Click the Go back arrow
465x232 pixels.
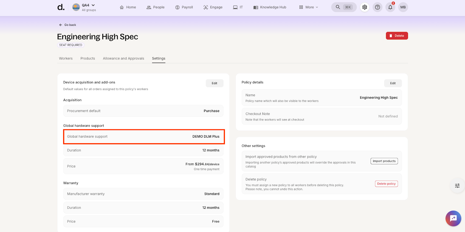click(61, 25)
